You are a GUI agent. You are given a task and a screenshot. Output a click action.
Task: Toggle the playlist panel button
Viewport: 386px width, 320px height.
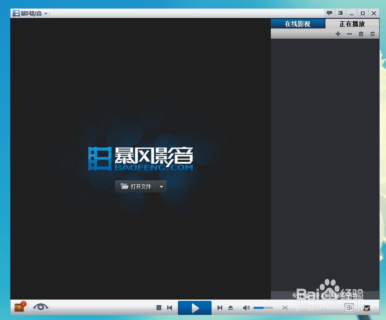pyautogui.click(x=349, y=308)
